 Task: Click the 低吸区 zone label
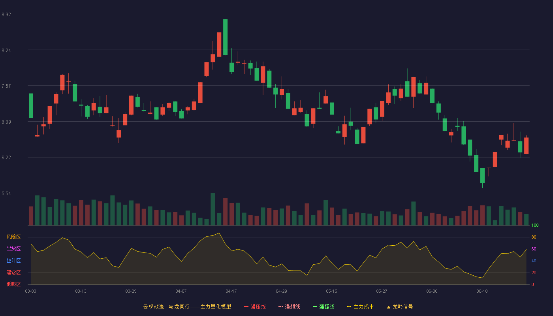(x=14, y=284)
